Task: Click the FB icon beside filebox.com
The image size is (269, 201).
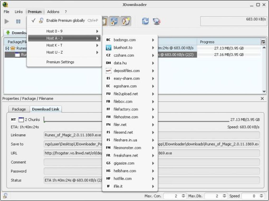Action: [x=108, y=101]
